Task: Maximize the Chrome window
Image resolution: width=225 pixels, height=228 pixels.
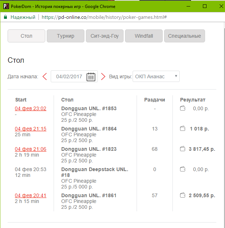Action: 205,6
